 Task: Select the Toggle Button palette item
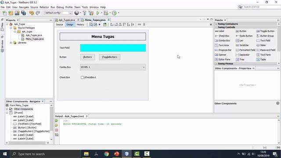coord(265,31)
